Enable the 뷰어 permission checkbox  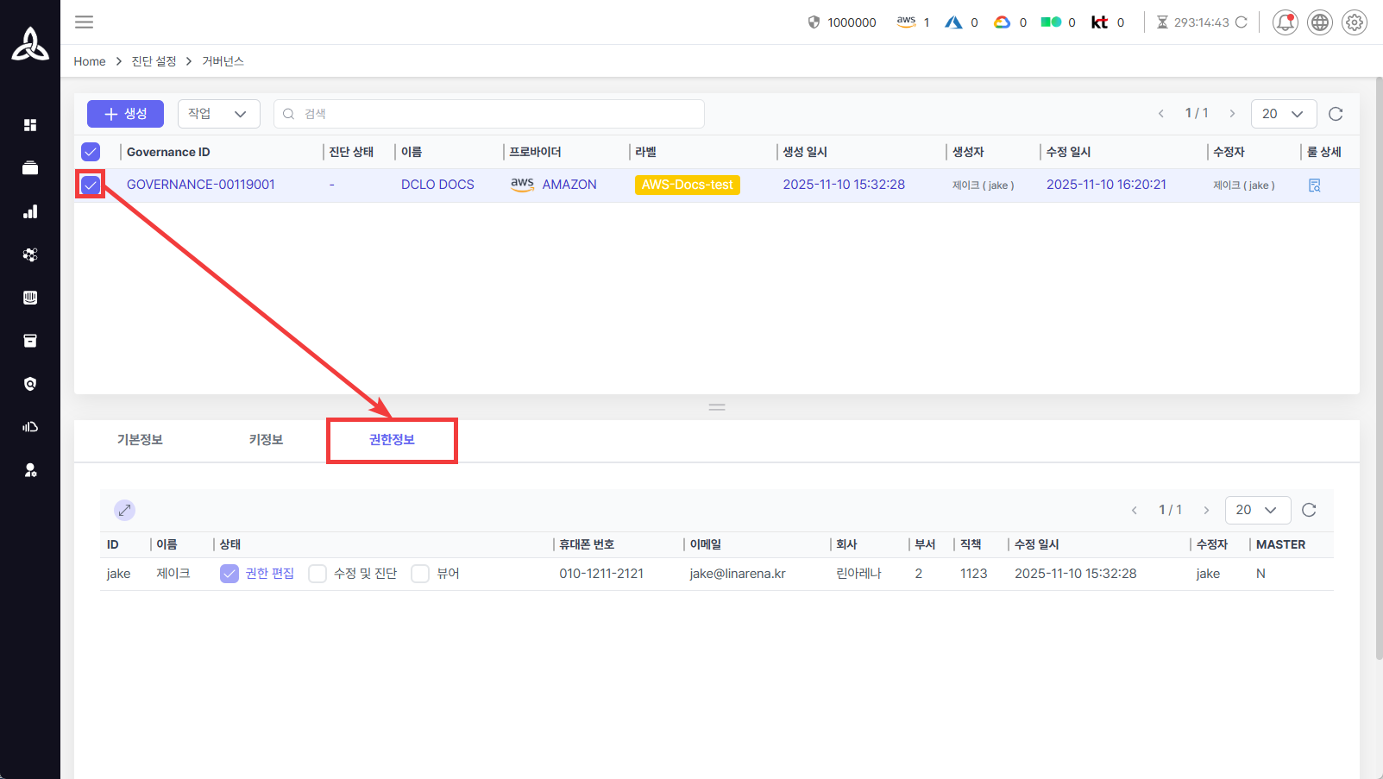[420, 574]
